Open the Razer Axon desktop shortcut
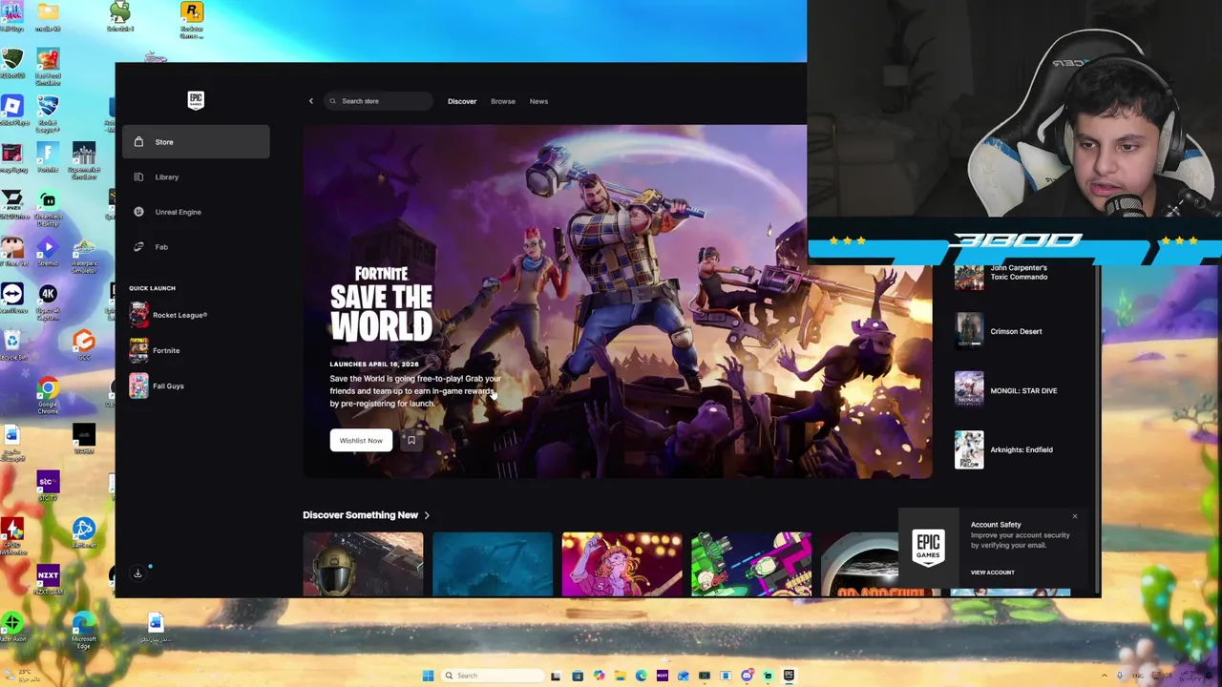1222x687 pixels. [12, 625]
